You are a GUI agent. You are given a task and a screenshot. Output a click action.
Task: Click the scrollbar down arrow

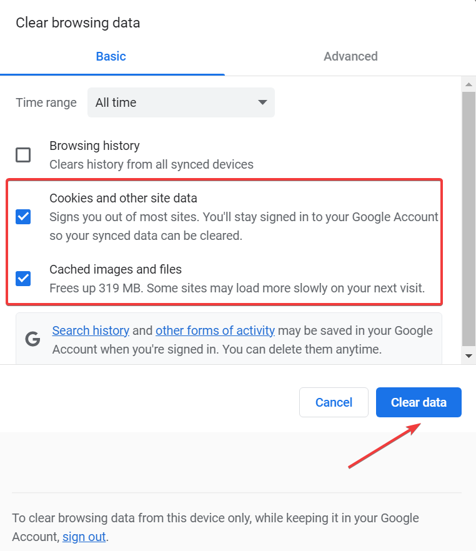469,356
